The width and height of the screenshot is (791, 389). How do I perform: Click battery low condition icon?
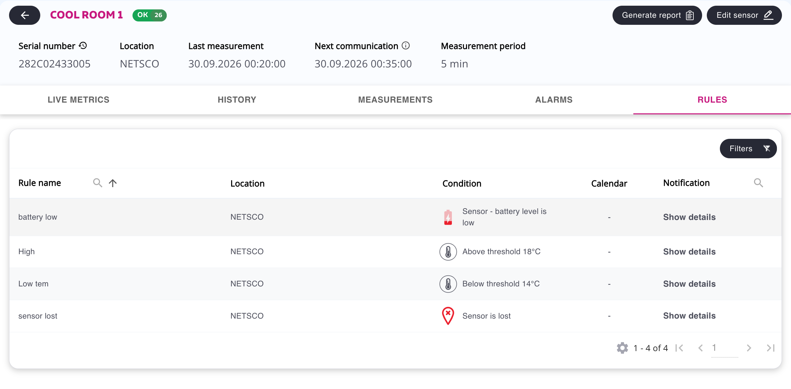[x=448, y=217]
